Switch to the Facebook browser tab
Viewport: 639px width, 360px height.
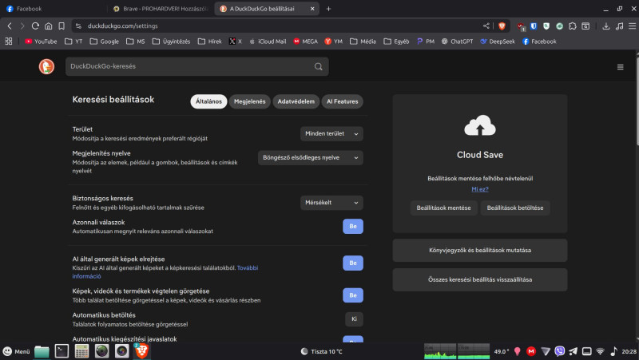[53, 9]
